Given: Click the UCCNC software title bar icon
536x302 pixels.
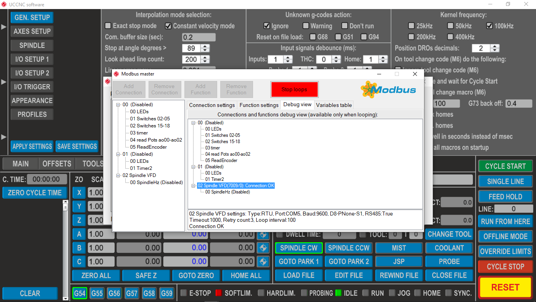Looking at the screenshot, I should [x=4, y=4].
